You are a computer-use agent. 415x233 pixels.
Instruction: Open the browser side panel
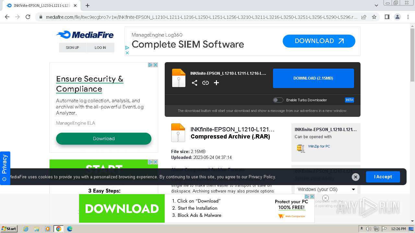click(387, 17)
